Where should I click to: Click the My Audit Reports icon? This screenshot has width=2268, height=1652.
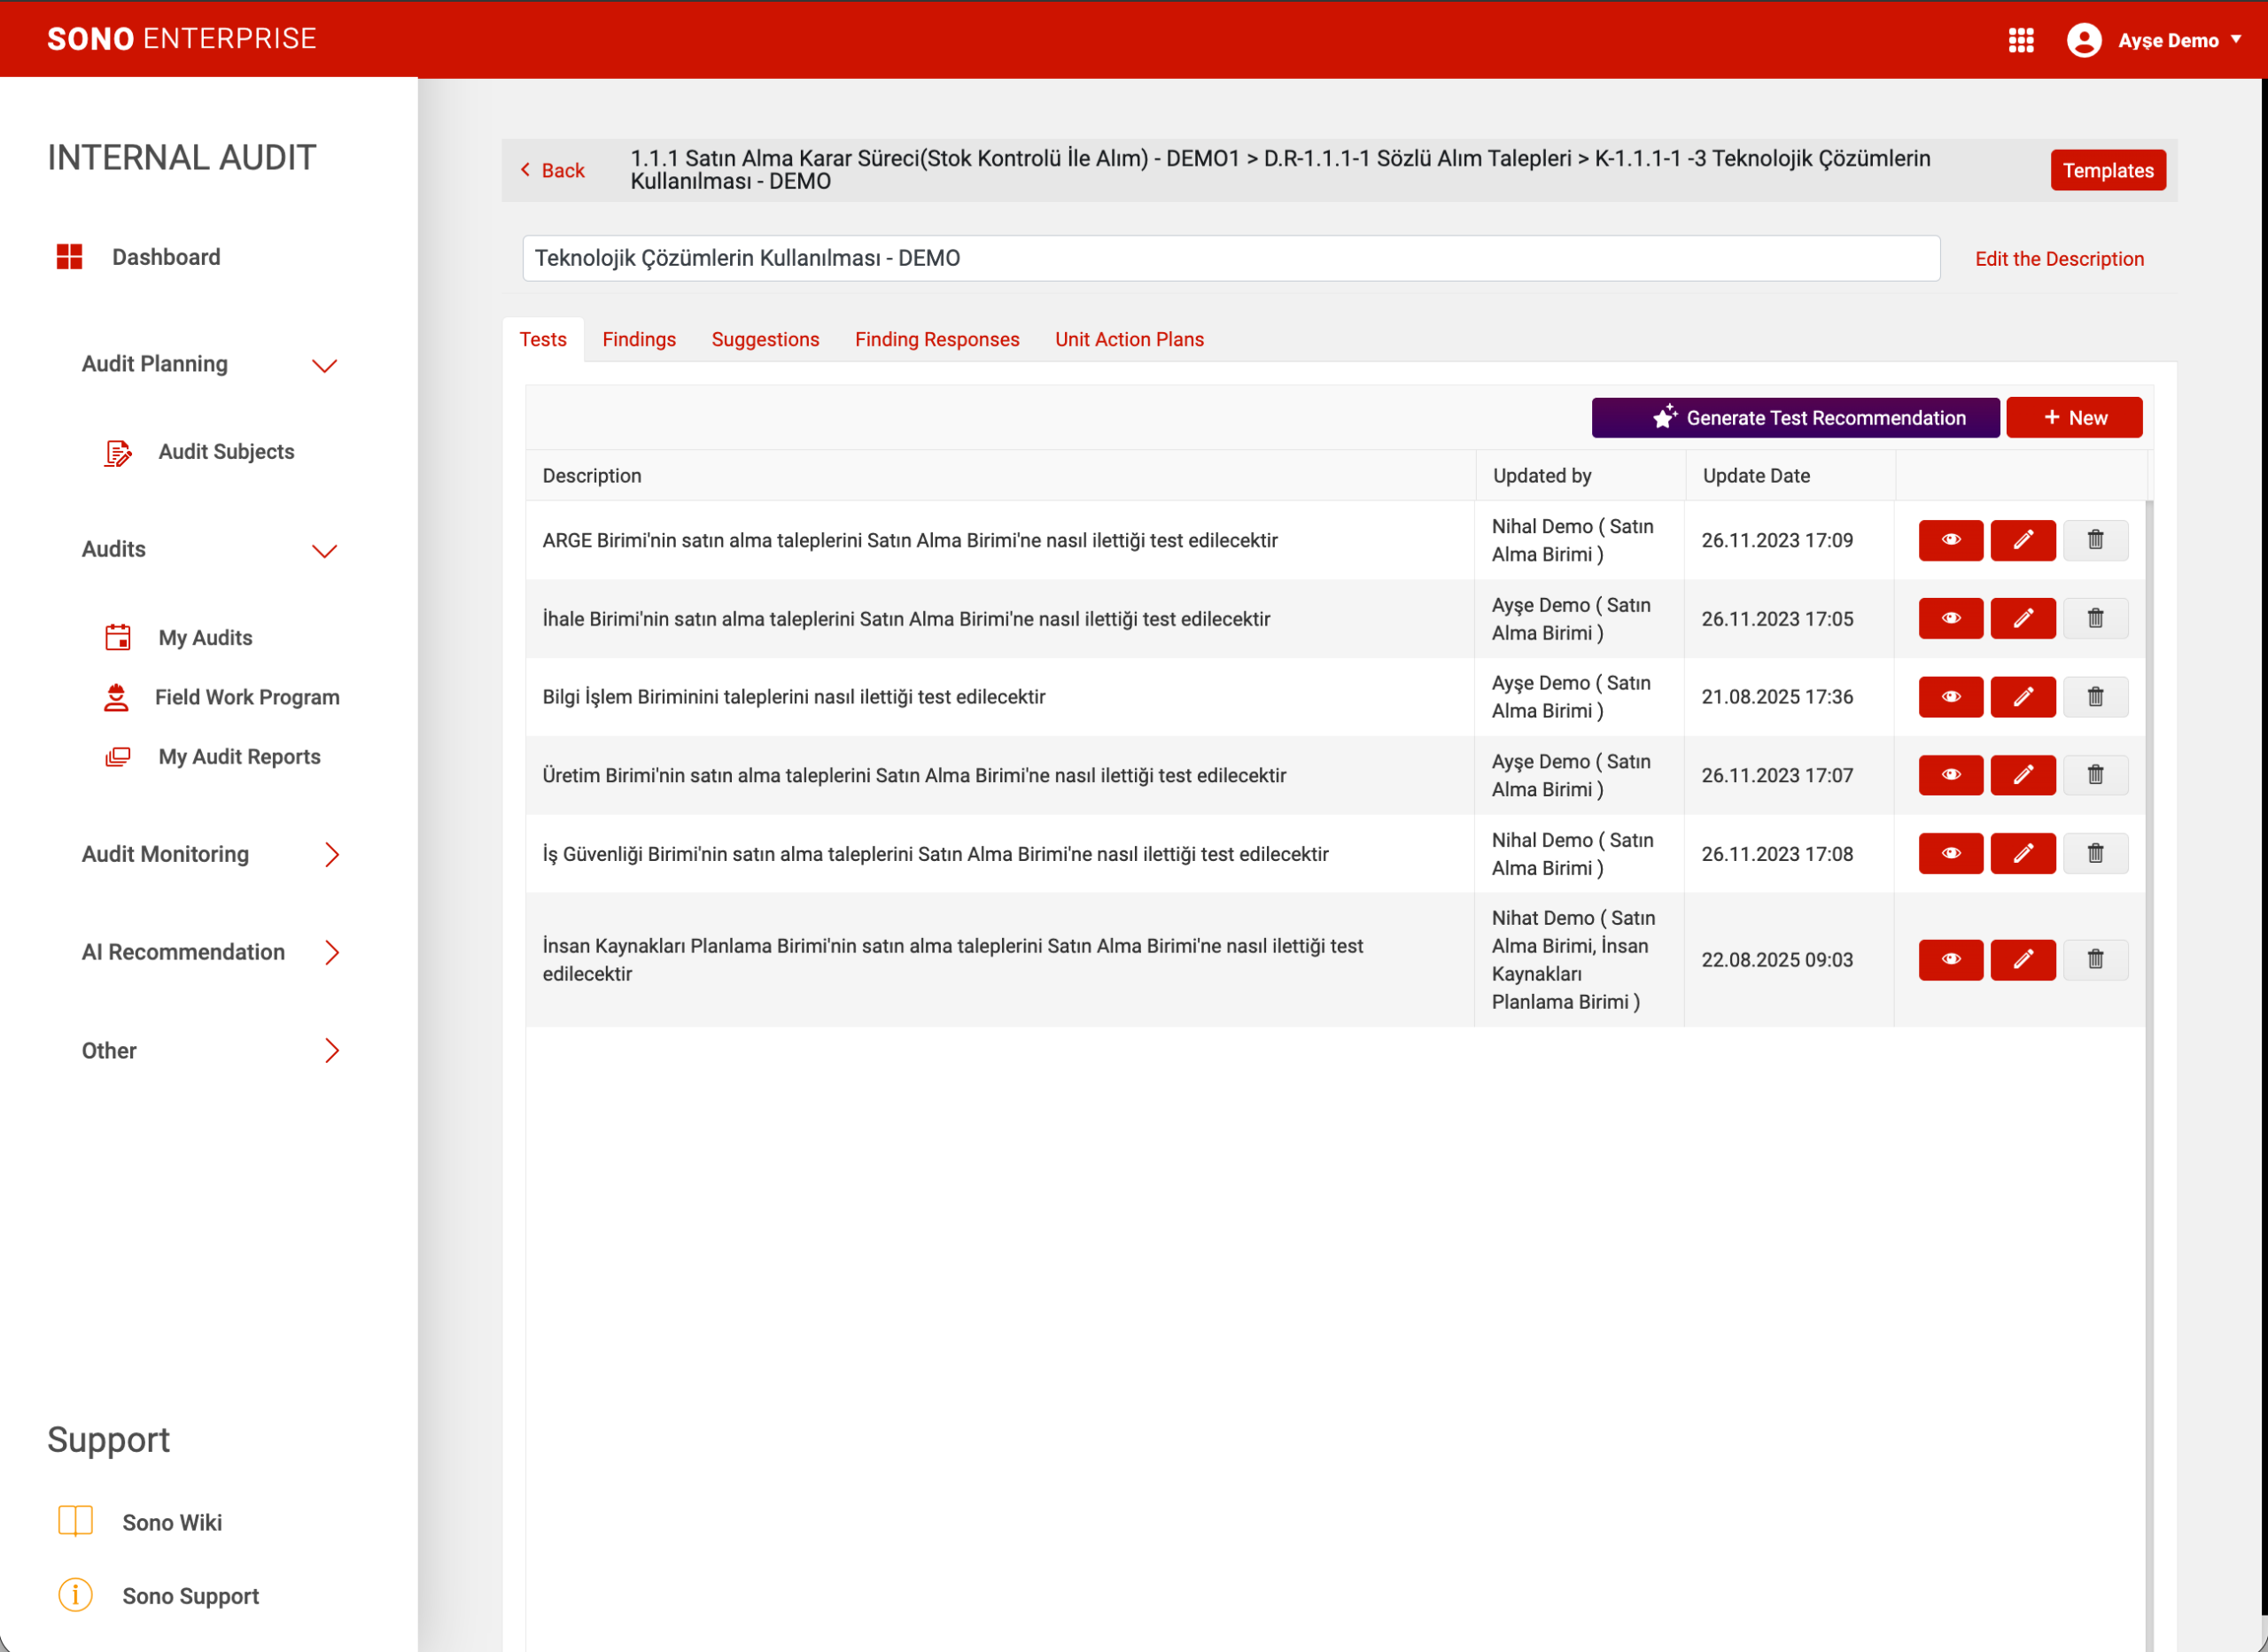[118, 757]
